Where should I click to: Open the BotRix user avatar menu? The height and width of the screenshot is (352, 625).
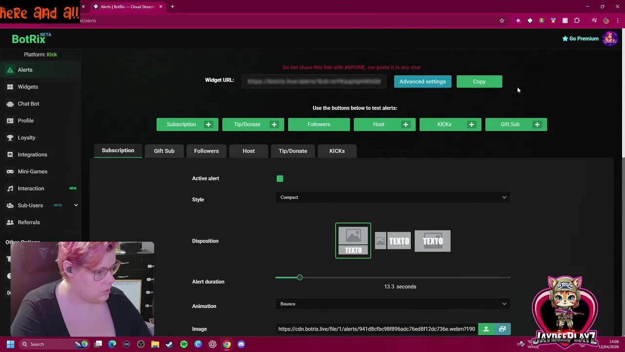610,39
